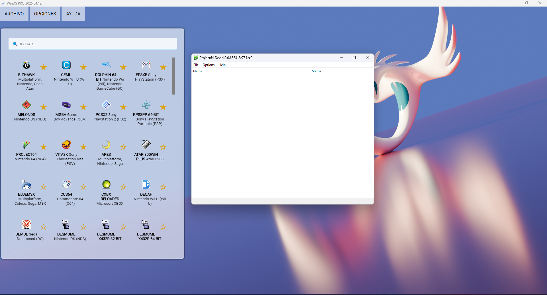Toggle the Dolphin favorite star

(x=123, y=67)
